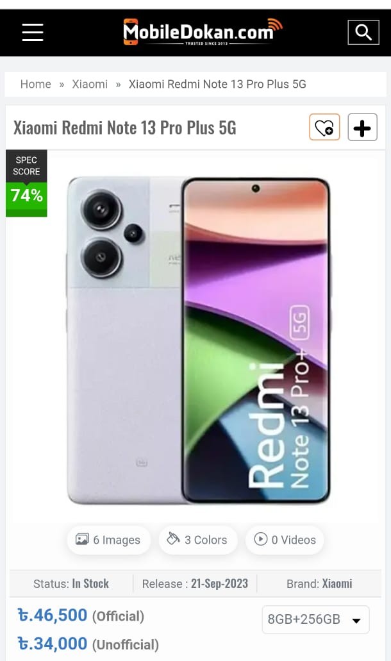Click the ৳46,500 official price
Screen dimensions: 391x661
[53, 615]
